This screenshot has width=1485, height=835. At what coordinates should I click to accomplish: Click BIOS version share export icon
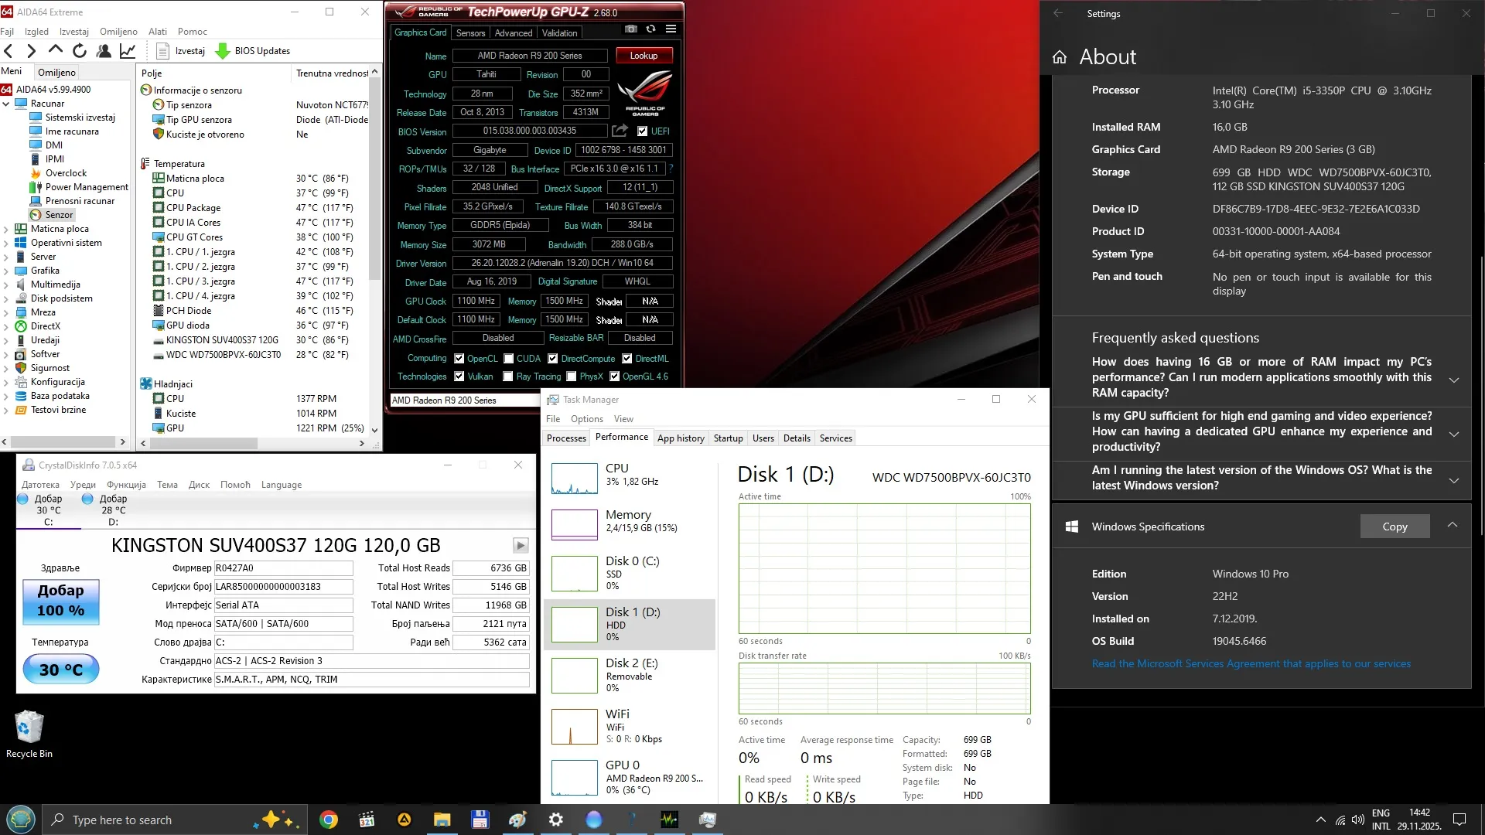(620, 131)
